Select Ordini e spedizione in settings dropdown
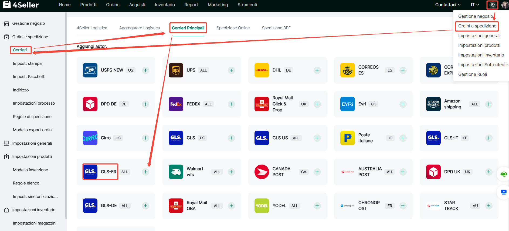 pos(477,26)
